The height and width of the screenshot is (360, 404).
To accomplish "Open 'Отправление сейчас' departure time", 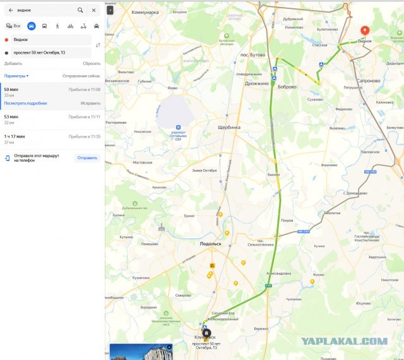I will tap(81, 76).
